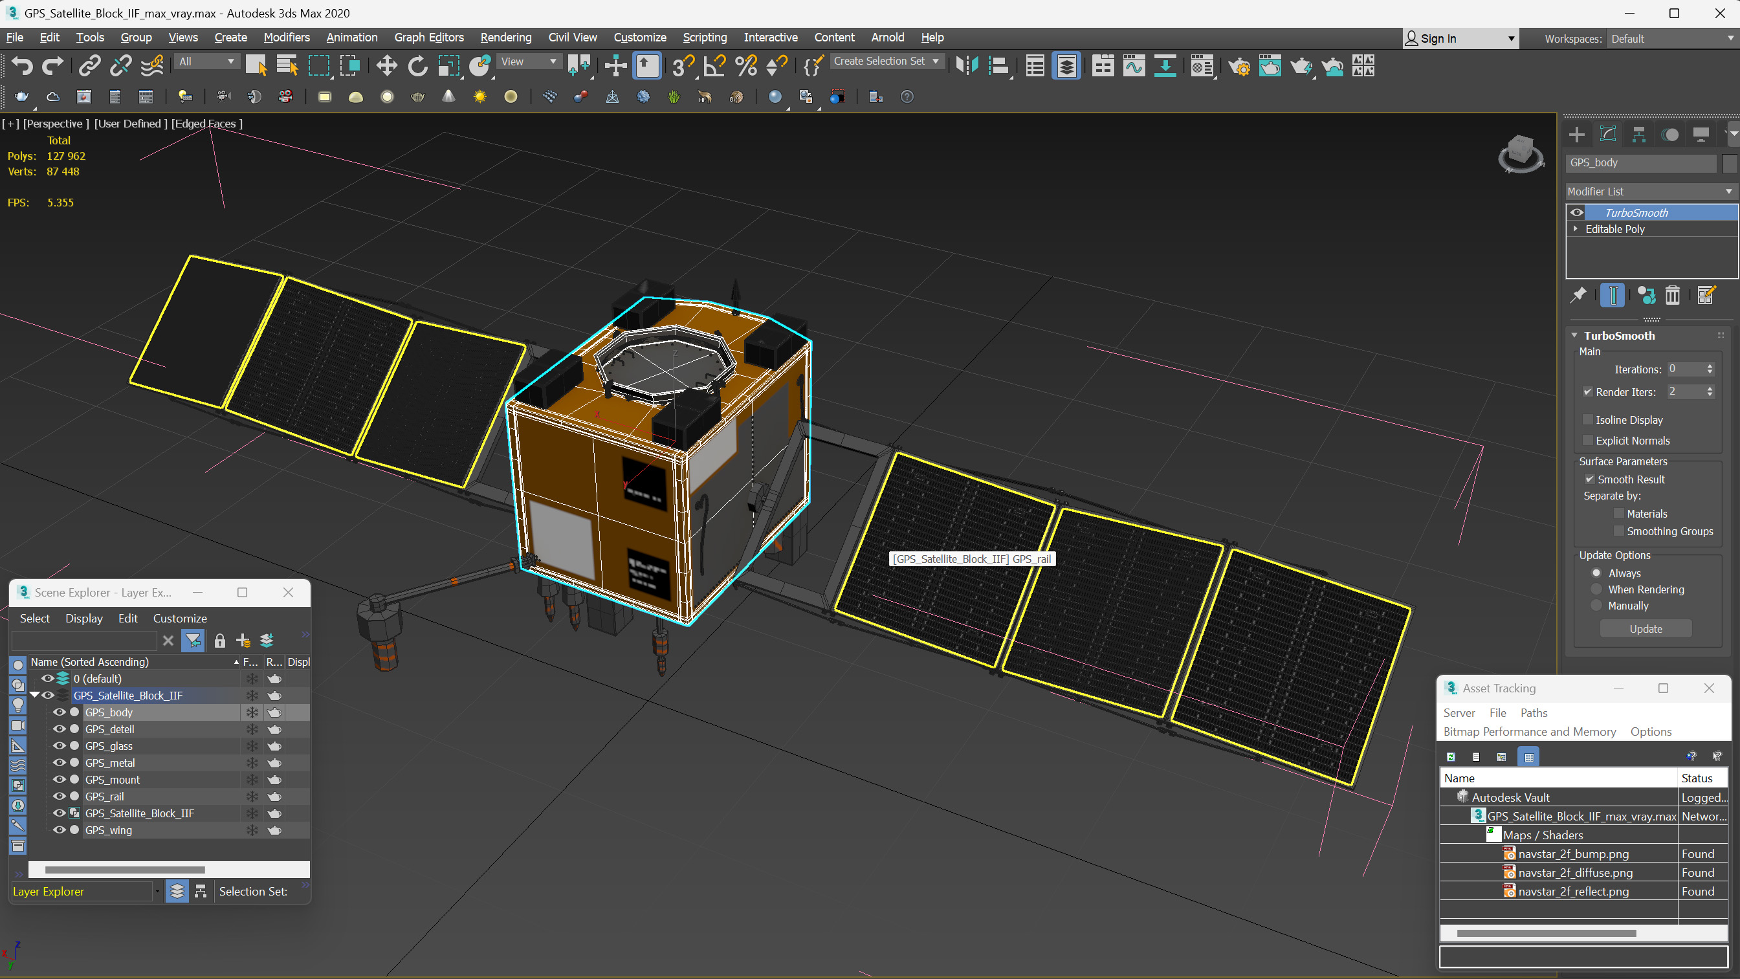The height and width of the screenshot is (979, 1740).
Task: Open Render Setup teapot icon
Action: tap(1239, 65)
